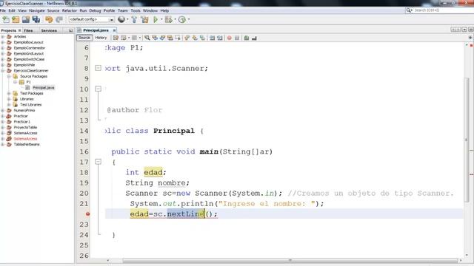Click the Uncomment lines icon
This screenshot has width=474, height=266.
(x=254, y=38)
